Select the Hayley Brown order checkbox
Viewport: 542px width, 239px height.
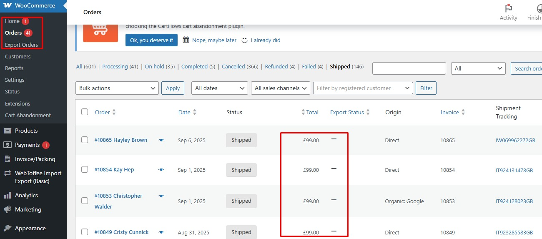85,140
